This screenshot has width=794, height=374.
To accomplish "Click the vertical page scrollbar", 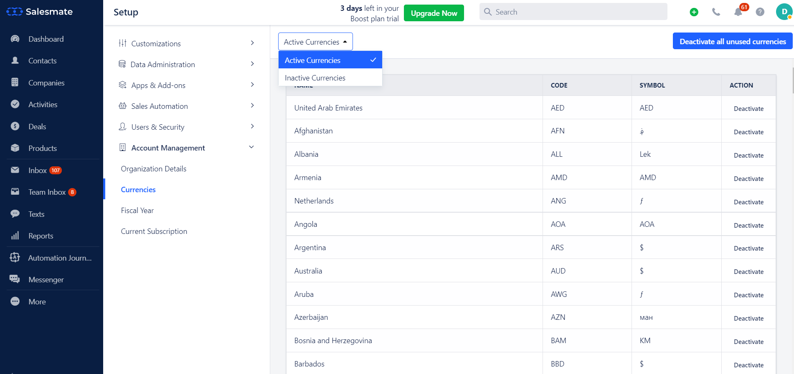I will (792, 80).
